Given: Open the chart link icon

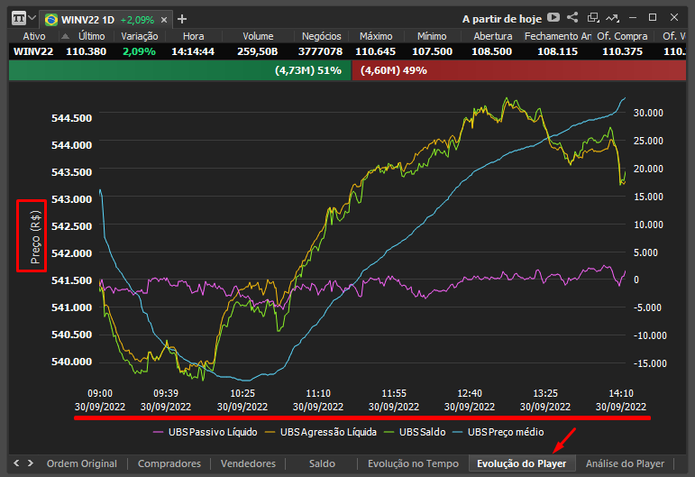Looking at the screenshot, I should [x=613, y=18].
